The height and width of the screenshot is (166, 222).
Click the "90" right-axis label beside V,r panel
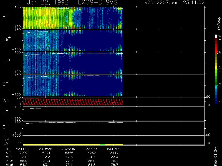pos(208,97)
